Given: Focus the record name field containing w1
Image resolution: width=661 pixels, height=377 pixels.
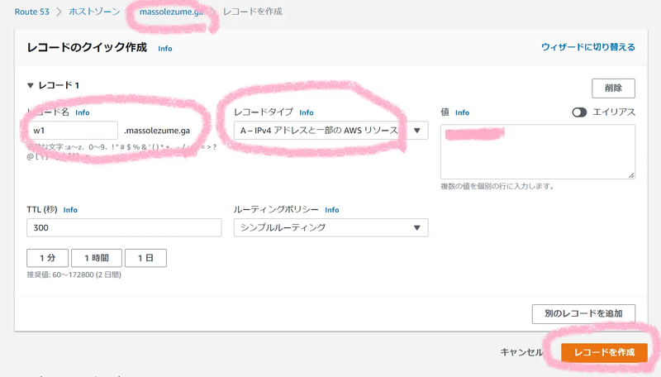Looking at the screenshot, I should click(72, 131).
